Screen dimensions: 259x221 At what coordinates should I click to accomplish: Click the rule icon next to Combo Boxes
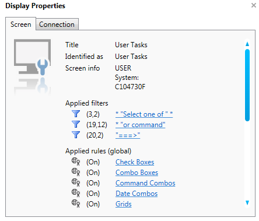tap(76, 172)
